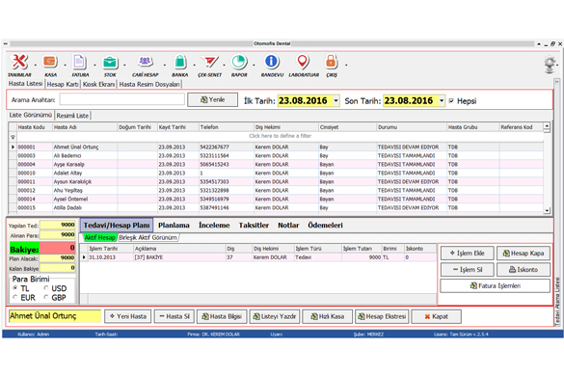
Task: Open the Planlama tab
Action: tap(174, 226)
